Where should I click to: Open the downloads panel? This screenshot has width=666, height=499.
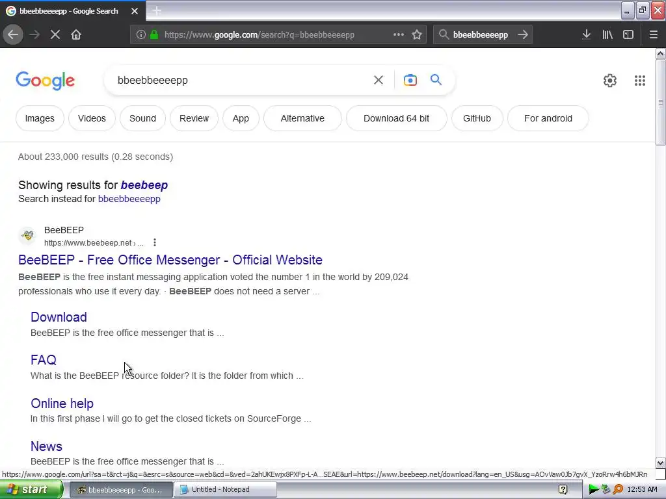click(587, 34)
